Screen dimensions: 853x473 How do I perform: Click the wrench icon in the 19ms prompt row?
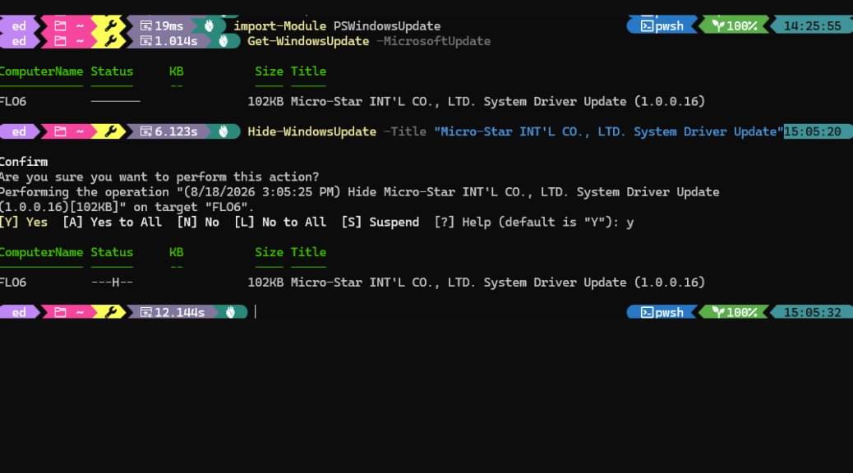click(110, 26)
